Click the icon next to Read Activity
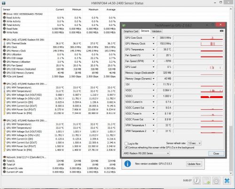This screenshot has height=189, width=235. (4, 17)
